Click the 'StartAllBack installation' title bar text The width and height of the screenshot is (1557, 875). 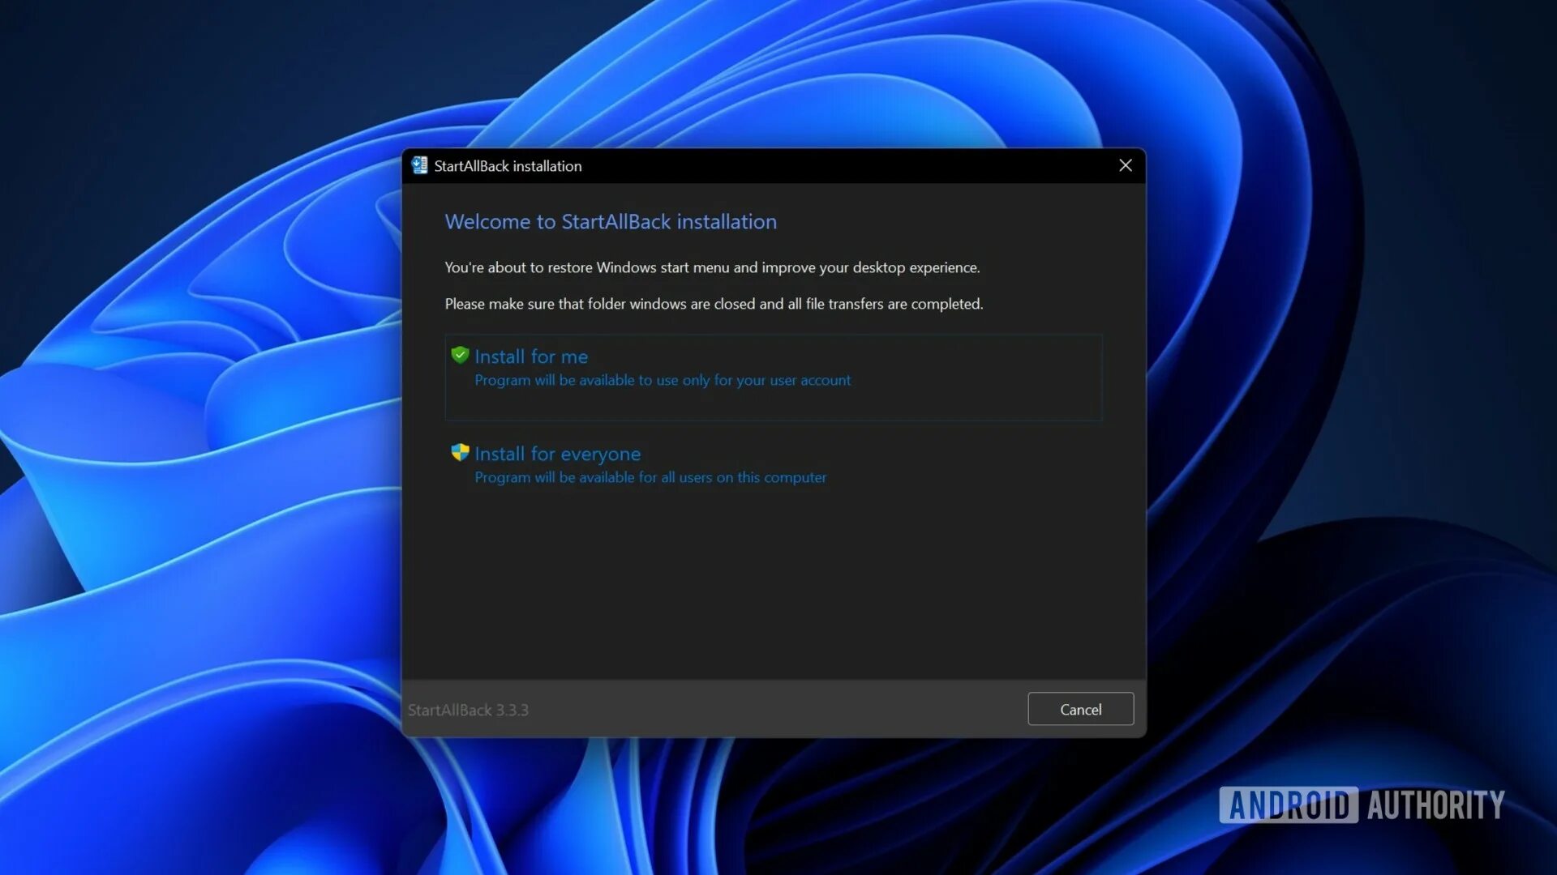508,166
